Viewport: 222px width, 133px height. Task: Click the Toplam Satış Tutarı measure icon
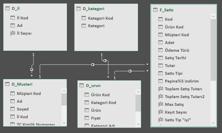click(161, 89)
